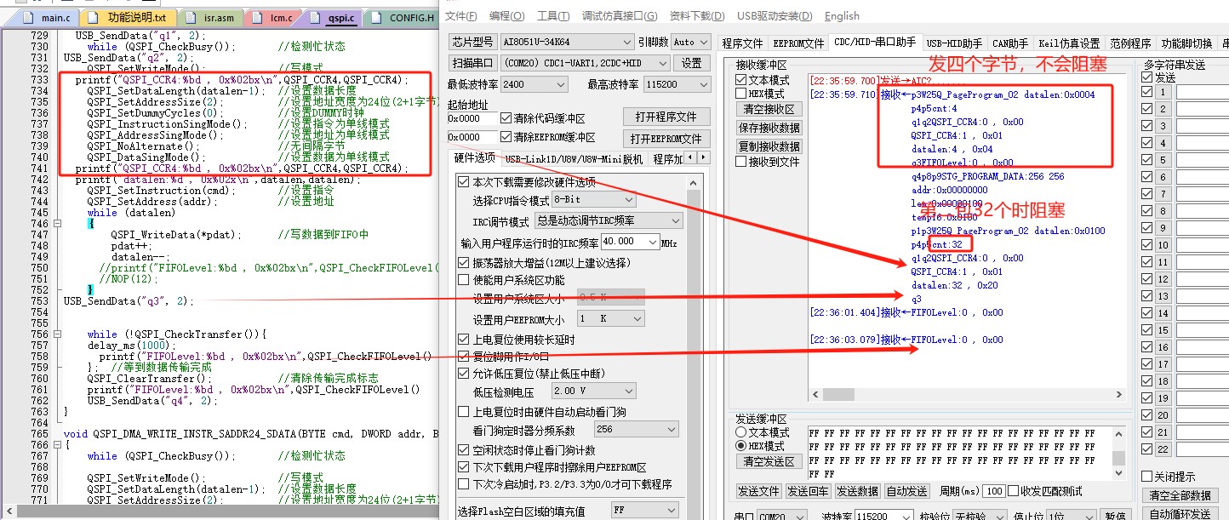Toggle 空闲状态时停止看门狗计数 checkbox
The image size is (1229, 520).
point(463,450)
